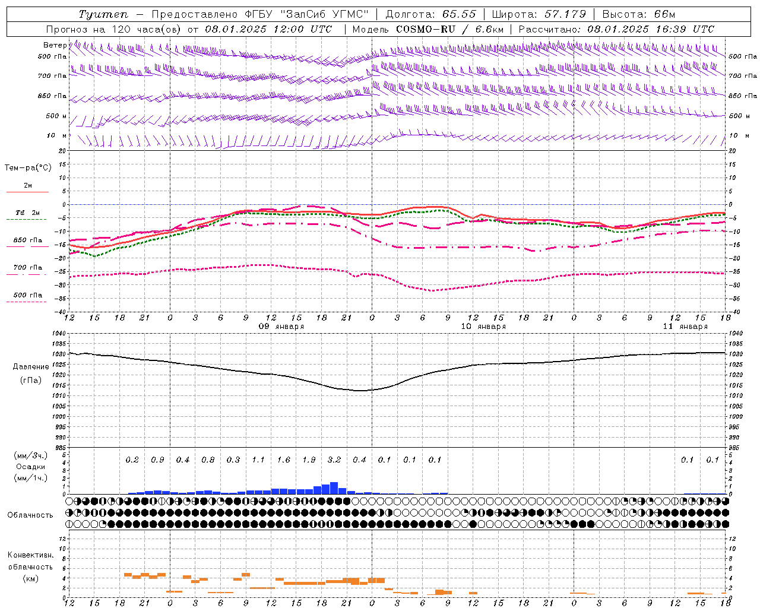Viewport: 760px width, 608px height.
Task: Click the "(мм/1ч.)" precipitation unit label
Action: [x=30, y=478]
